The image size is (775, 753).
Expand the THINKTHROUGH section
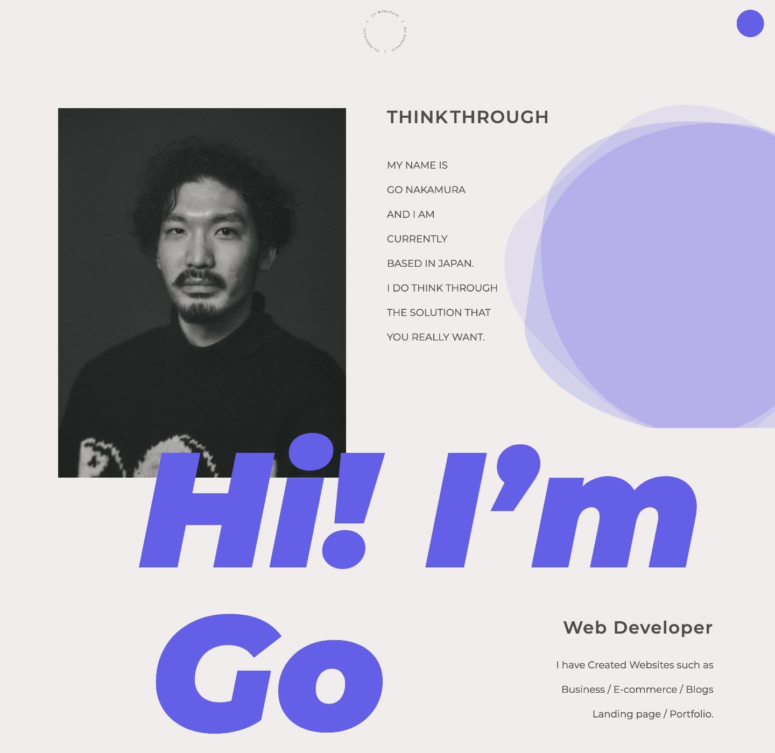pos(467,117)
